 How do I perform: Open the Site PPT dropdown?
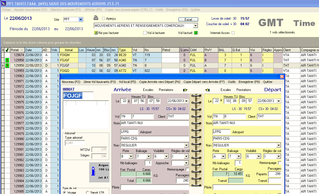coord(81,20)
